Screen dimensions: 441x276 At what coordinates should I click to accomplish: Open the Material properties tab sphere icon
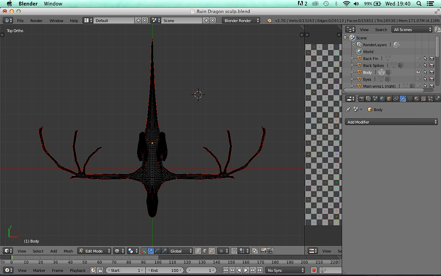point(416,99)
